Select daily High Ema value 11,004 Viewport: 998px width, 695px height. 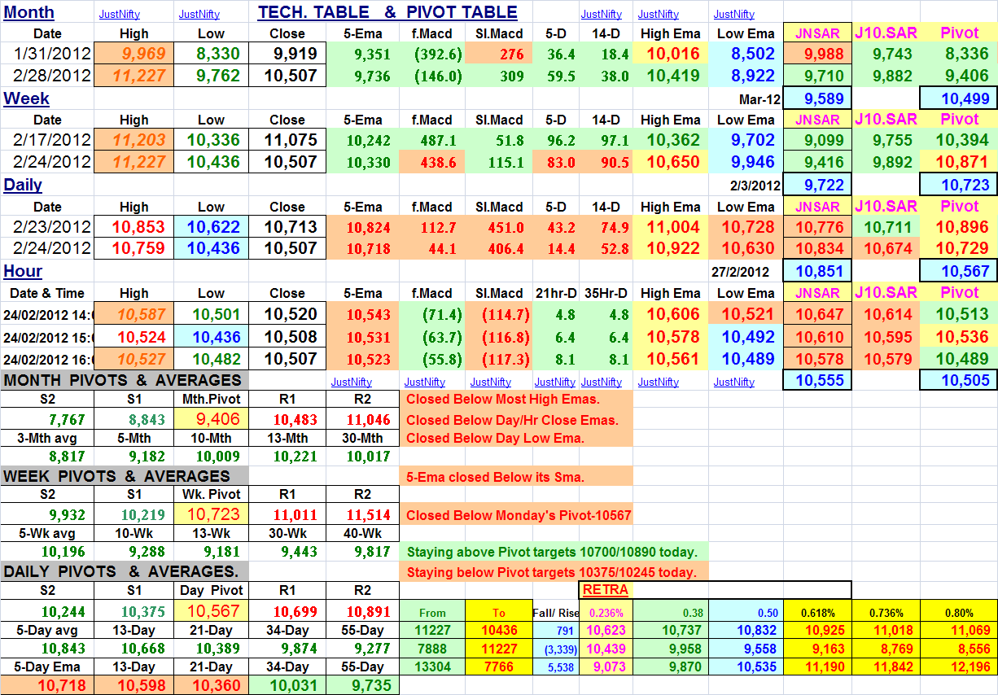click(x=671, y=227)
